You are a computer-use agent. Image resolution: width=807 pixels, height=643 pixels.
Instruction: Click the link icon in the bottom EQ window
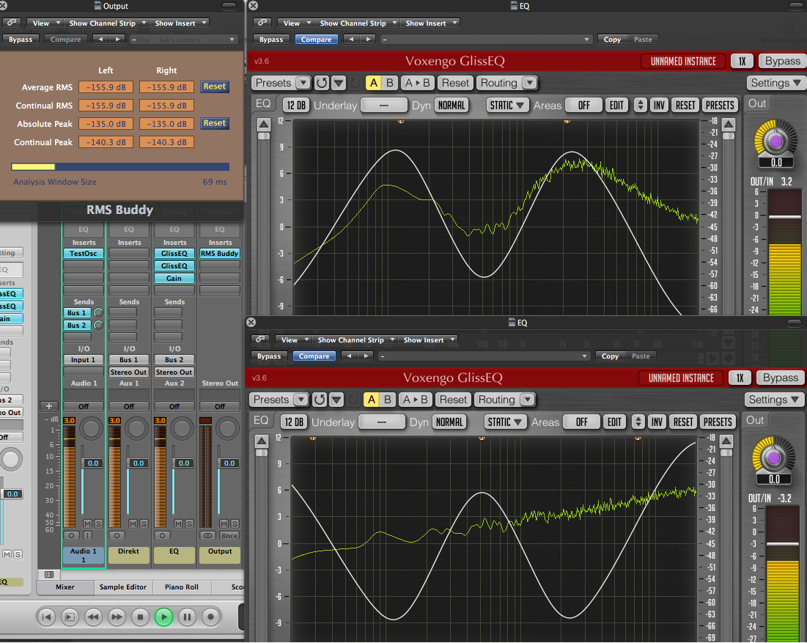coord(260,339)
